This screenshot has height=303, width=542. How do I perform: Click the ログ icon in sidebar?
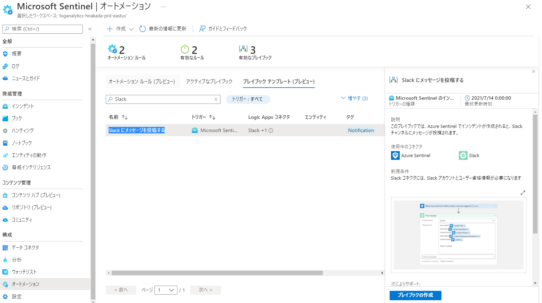5,66
